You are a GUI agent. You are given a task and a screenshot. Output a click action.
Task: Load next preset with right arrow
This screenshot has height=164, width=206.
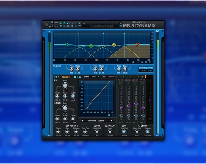click(x=120, y=23)
